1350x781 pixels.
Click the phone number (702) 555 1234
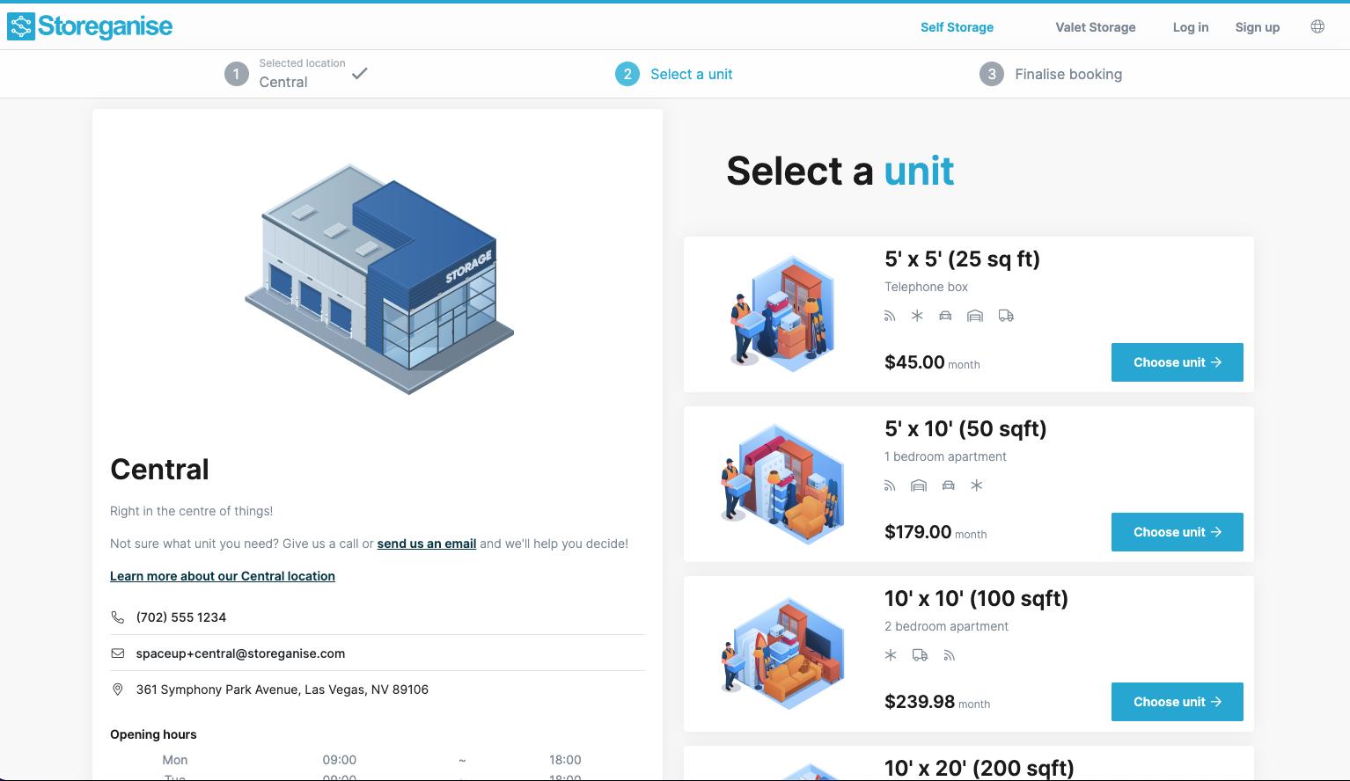[x=181, y=617]
